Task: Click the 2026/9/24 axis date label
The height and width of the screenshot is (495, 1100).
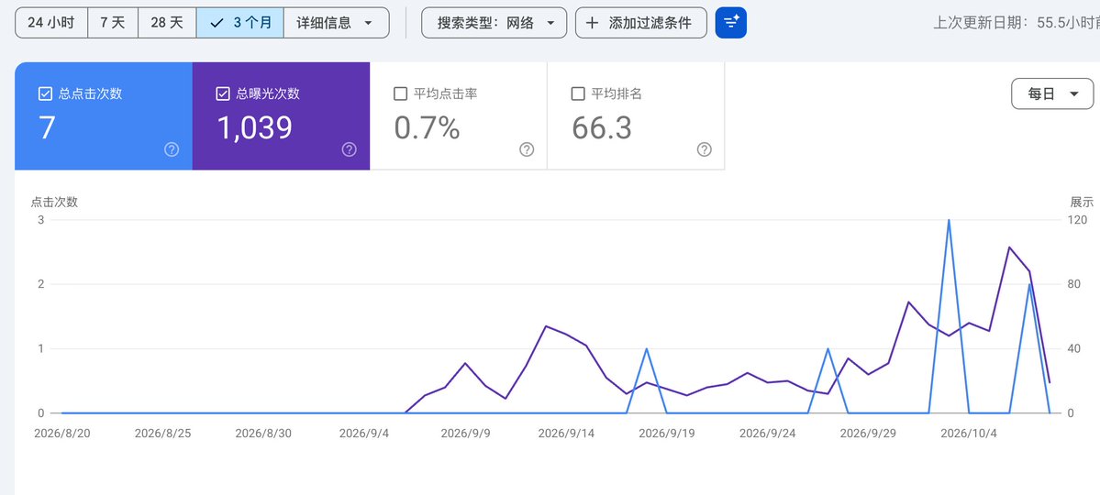Action: pyautogui.click(x=768, y=434)
